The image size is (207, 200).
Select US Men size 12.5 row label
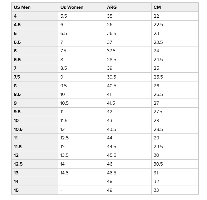coord(35,164)
